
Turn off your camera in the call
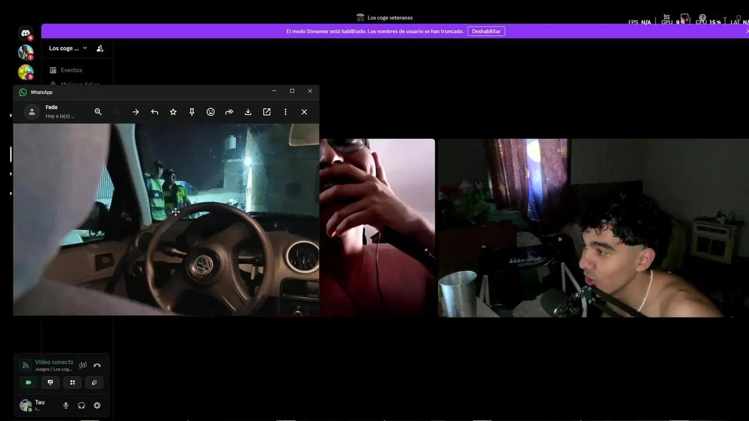(28, 382)
